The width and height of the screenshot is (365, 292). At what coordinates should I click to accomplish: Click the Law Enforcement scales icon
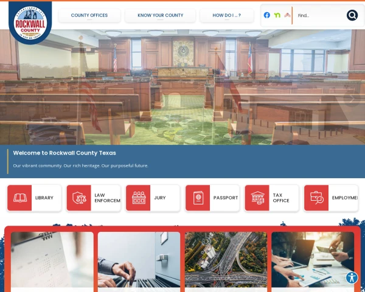coord(79,198)
